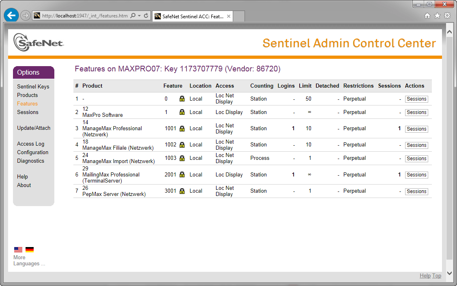Click the Limit column header
This screenshot has width=457, height=286.
[305, 86]
